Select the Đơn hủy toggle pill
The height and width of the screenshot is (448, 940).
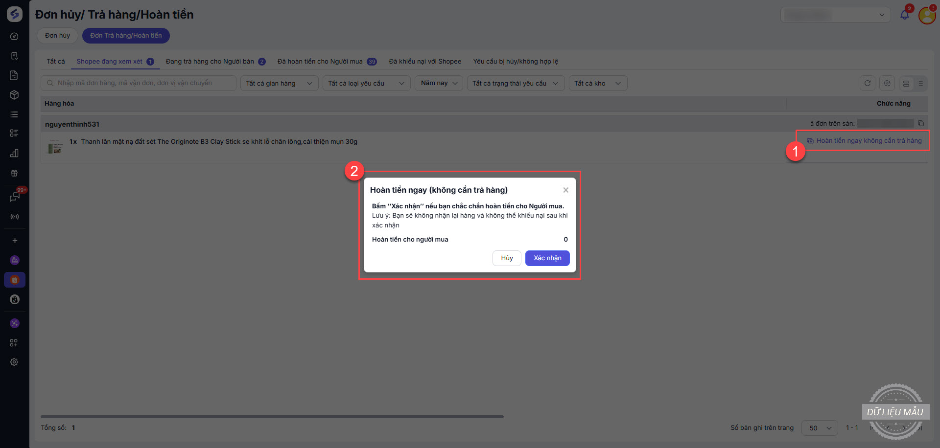point(57,36)
